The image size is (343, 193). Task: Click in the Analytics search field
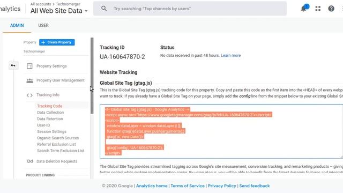click(190, 9)
